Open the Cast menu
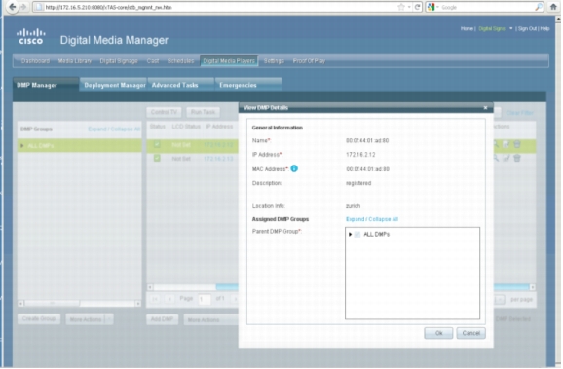This screenshot has width=563, height=369. pos(153,61)
